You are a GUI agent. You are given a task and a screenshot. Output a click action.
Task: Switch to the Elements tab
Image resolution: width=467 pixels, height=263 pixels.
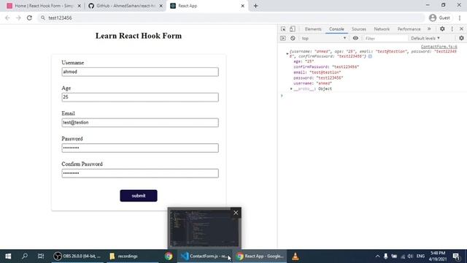click(x=313, y=29)
